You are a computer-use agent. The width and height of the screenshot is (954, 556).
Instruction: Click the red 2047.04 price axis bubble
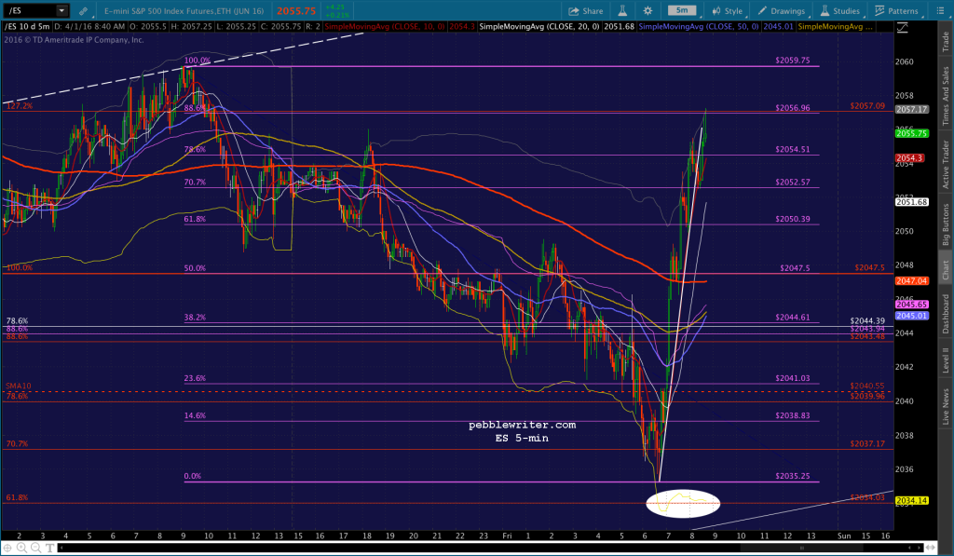pos(911,281)
